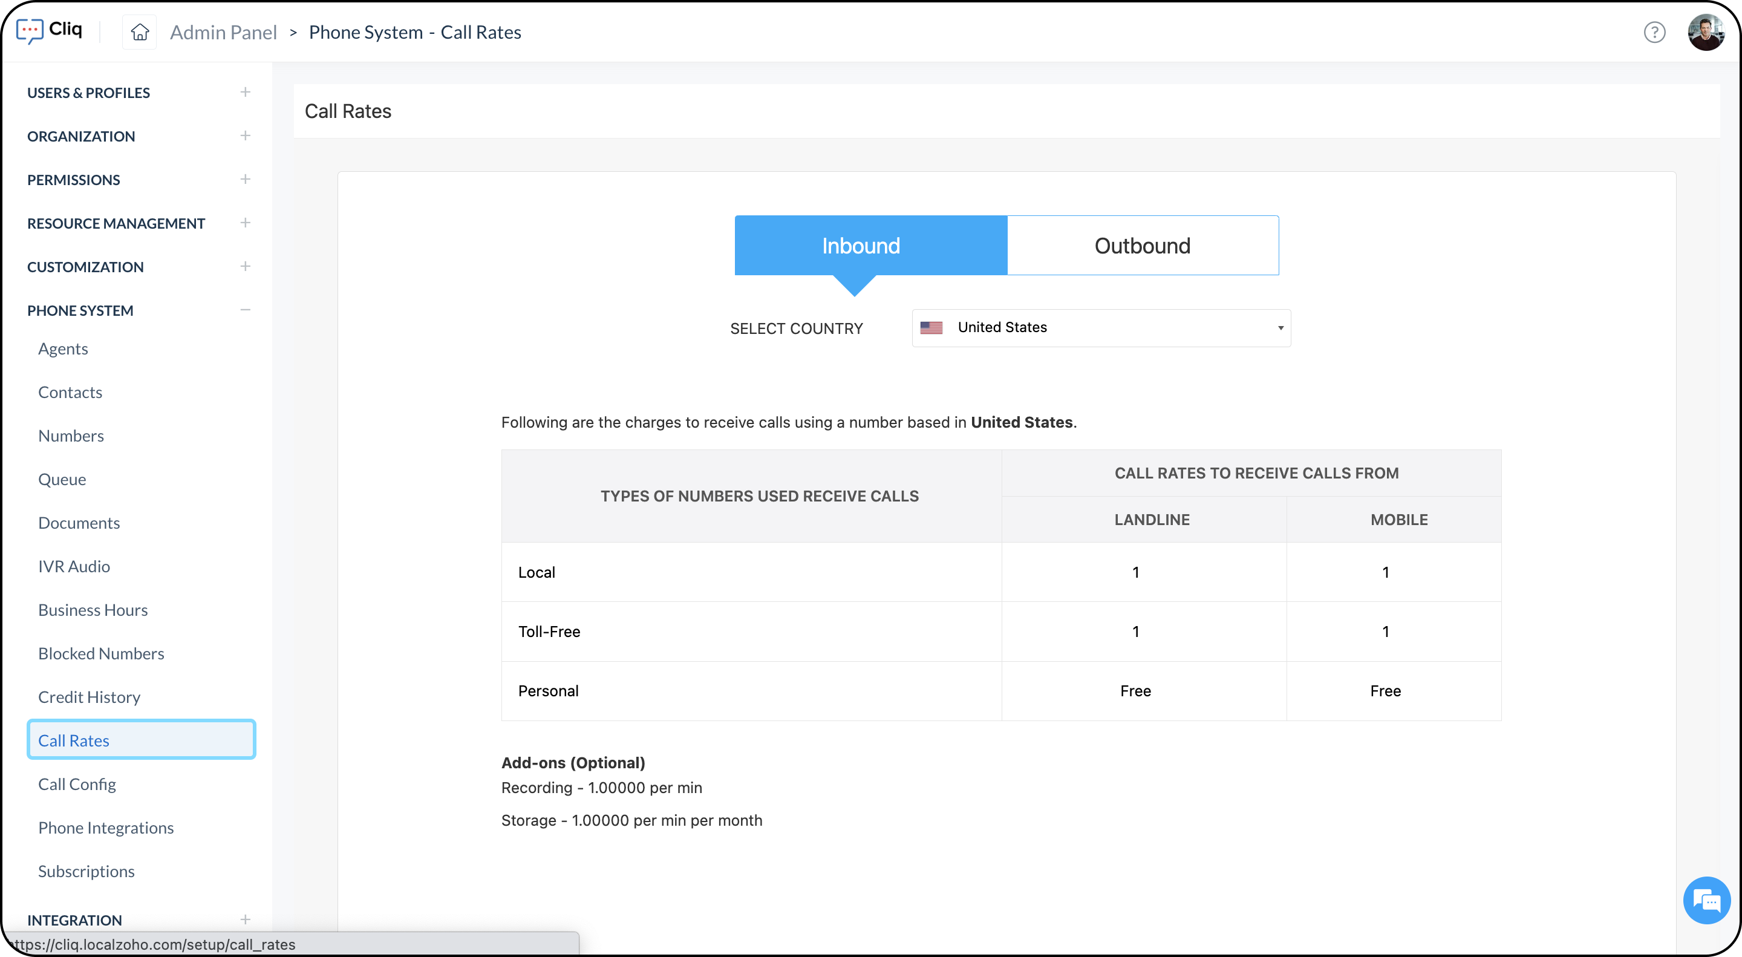Viewport: 1742px width, 957px height.
Task: Open the Select Country dropdown
Action: (x=1101, y=328)
